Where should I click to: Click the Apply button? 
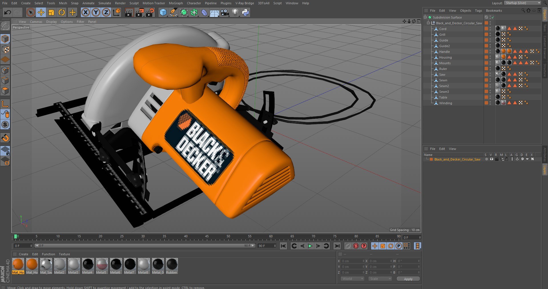click(408, 279)
